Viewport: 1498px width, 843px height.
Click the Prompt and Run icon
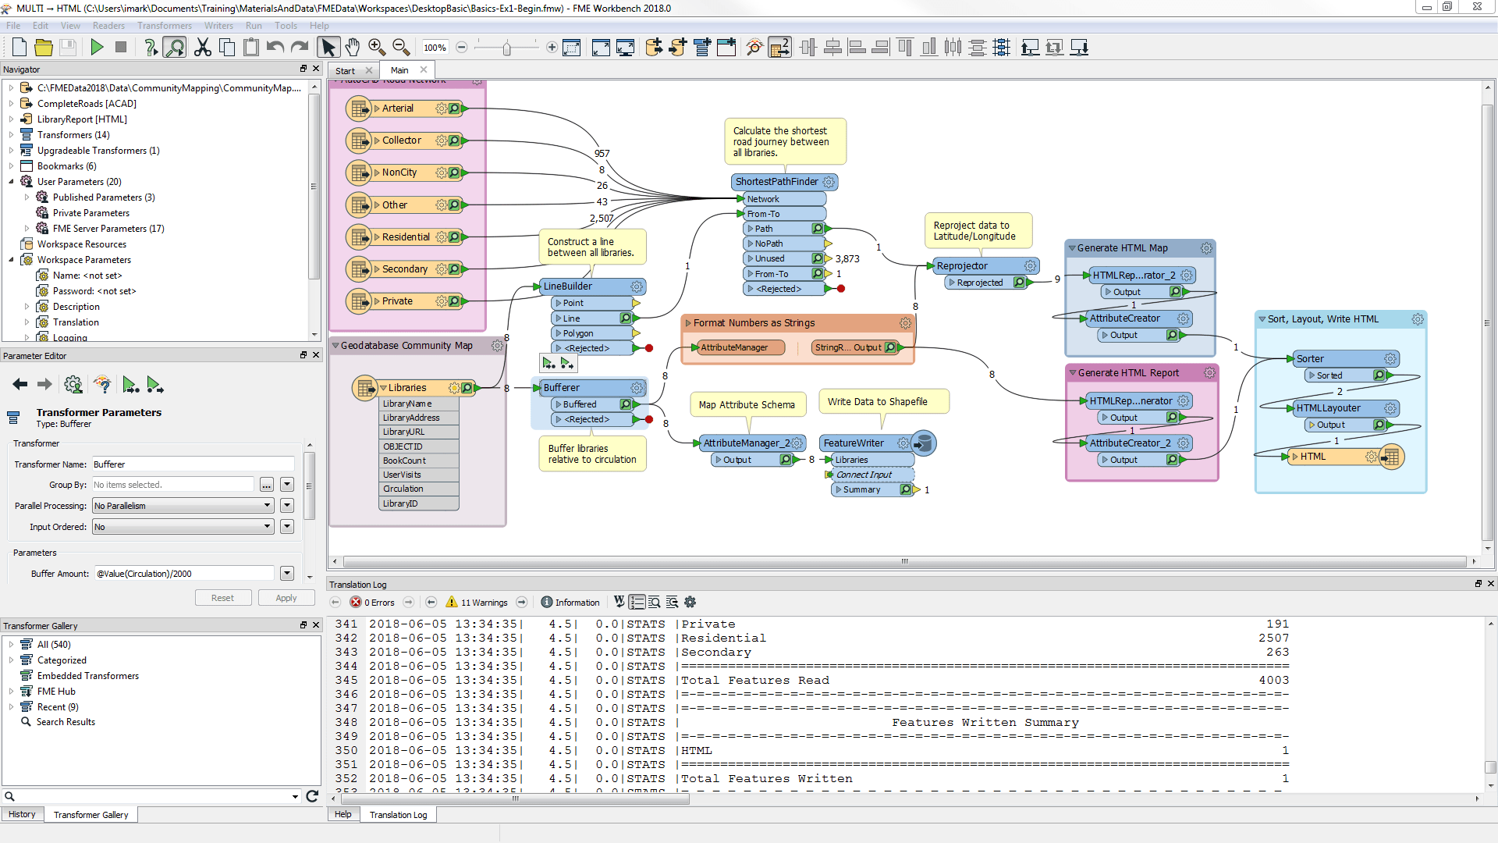tap(151, 47)
